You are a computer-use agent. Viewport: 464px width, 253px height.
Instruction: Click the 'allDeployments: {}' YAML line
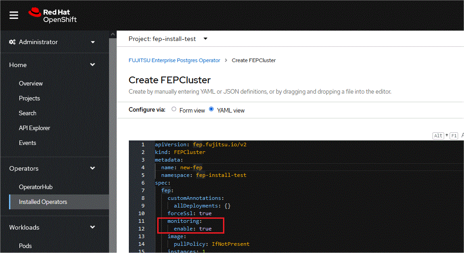202,206
